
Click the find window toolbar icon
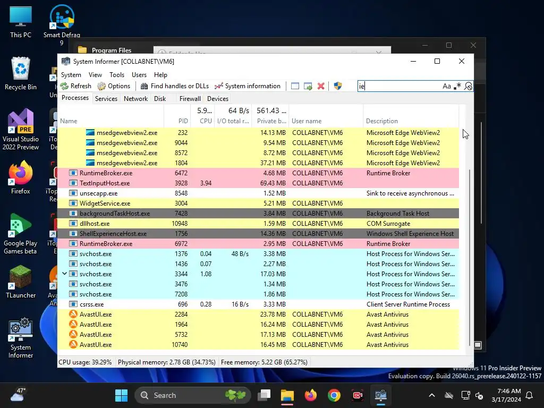tap(295, 86)
